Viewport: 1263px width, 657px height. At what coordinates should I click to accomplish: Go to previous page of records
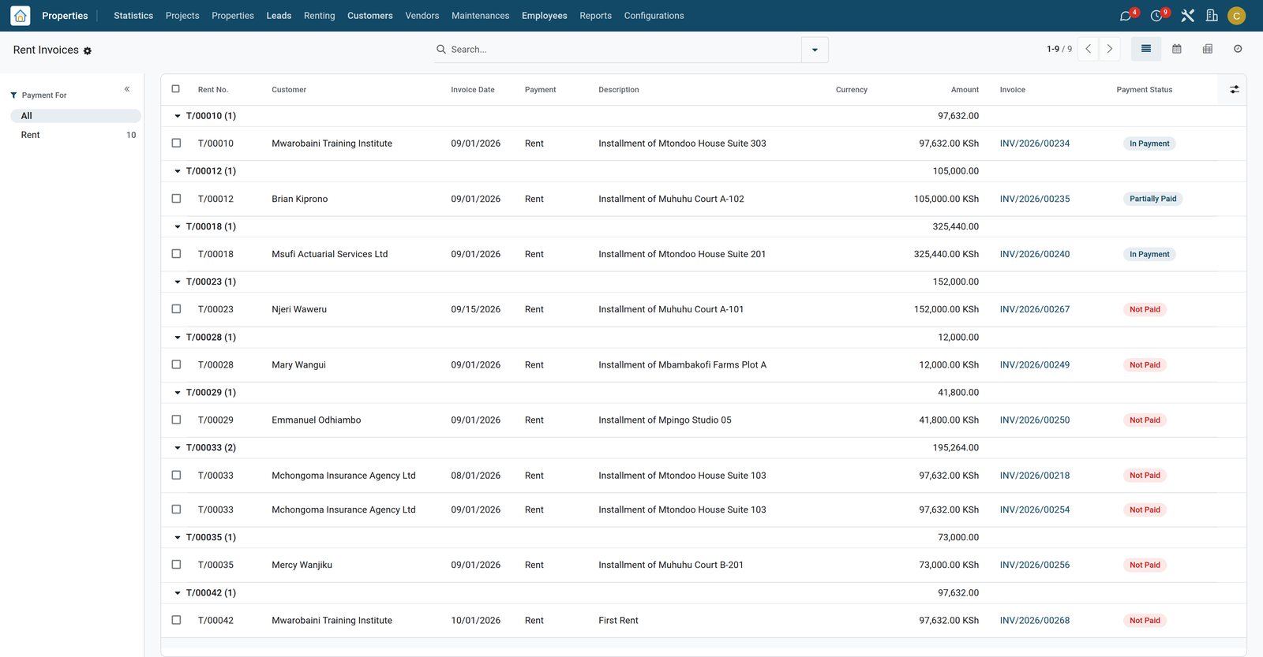coord(1089,49)
